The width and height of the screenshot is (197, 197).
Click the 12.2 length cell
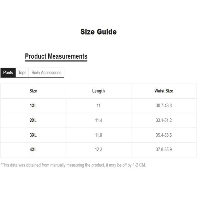coord(98,150)
